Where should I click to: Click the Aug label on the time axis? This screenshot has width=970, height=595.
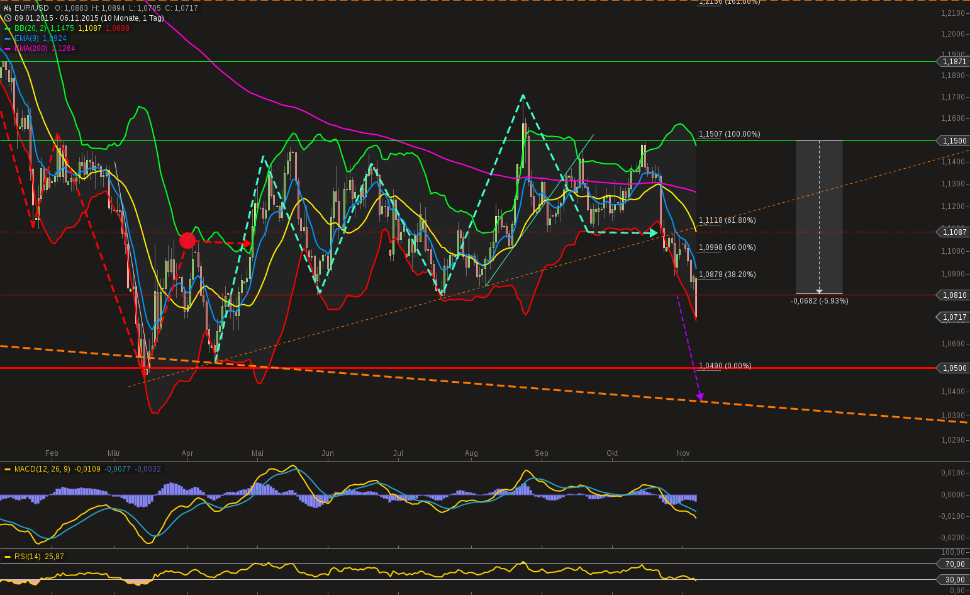coord(471,453)
